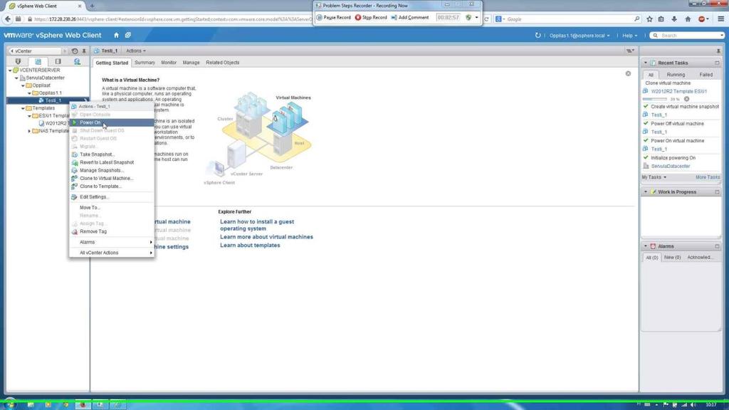Switch to Manage tab
Viewport: 729px width, 410px height.
coord(191,63)
